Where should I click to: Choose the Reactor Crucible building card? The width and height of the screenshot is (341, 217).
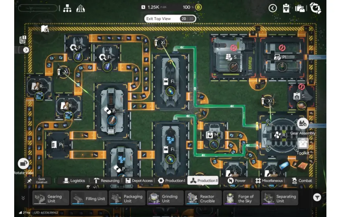pos(203,198)
